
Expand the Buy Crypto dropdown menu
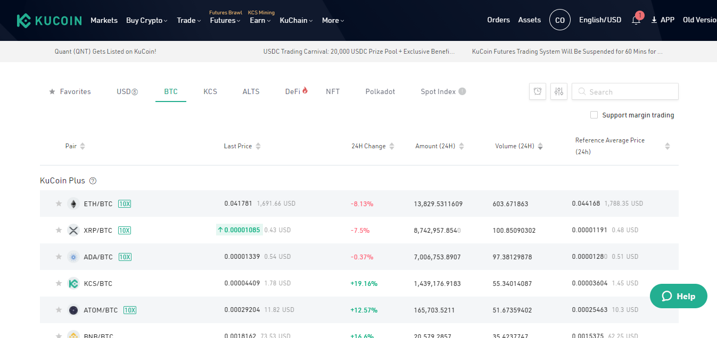[146, 20]
